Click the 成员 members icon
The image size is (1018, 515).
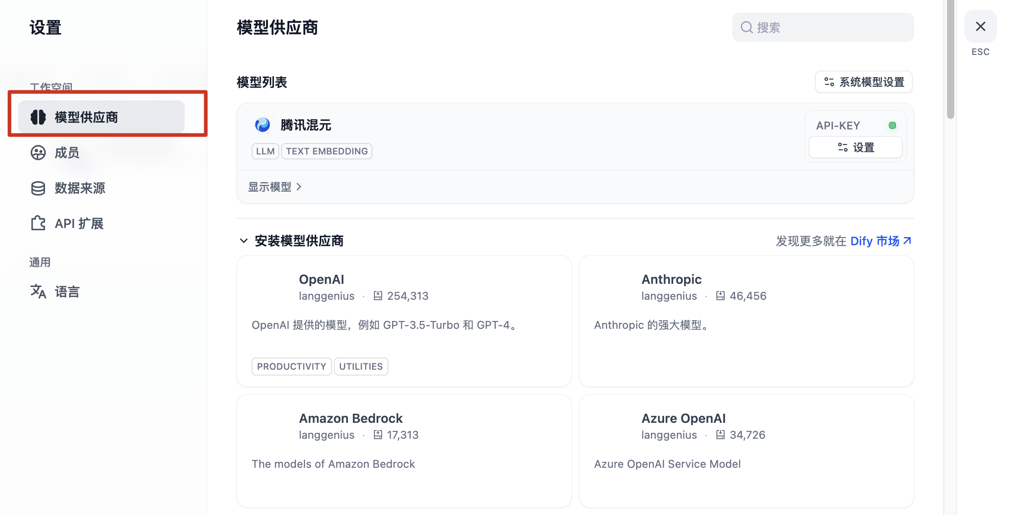click(38, 153)
